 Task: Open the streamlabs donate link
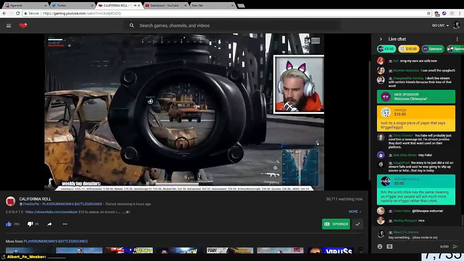click(51, 212)
